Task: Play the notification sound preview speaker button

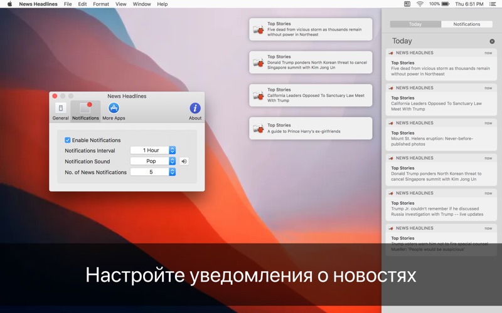Action: (184, 162)
